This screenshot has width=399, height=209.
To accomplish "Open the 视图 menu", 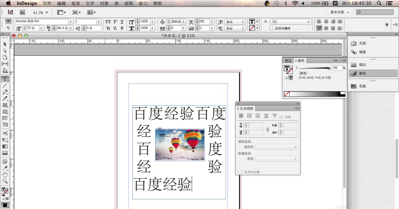I will click(129, 3).
